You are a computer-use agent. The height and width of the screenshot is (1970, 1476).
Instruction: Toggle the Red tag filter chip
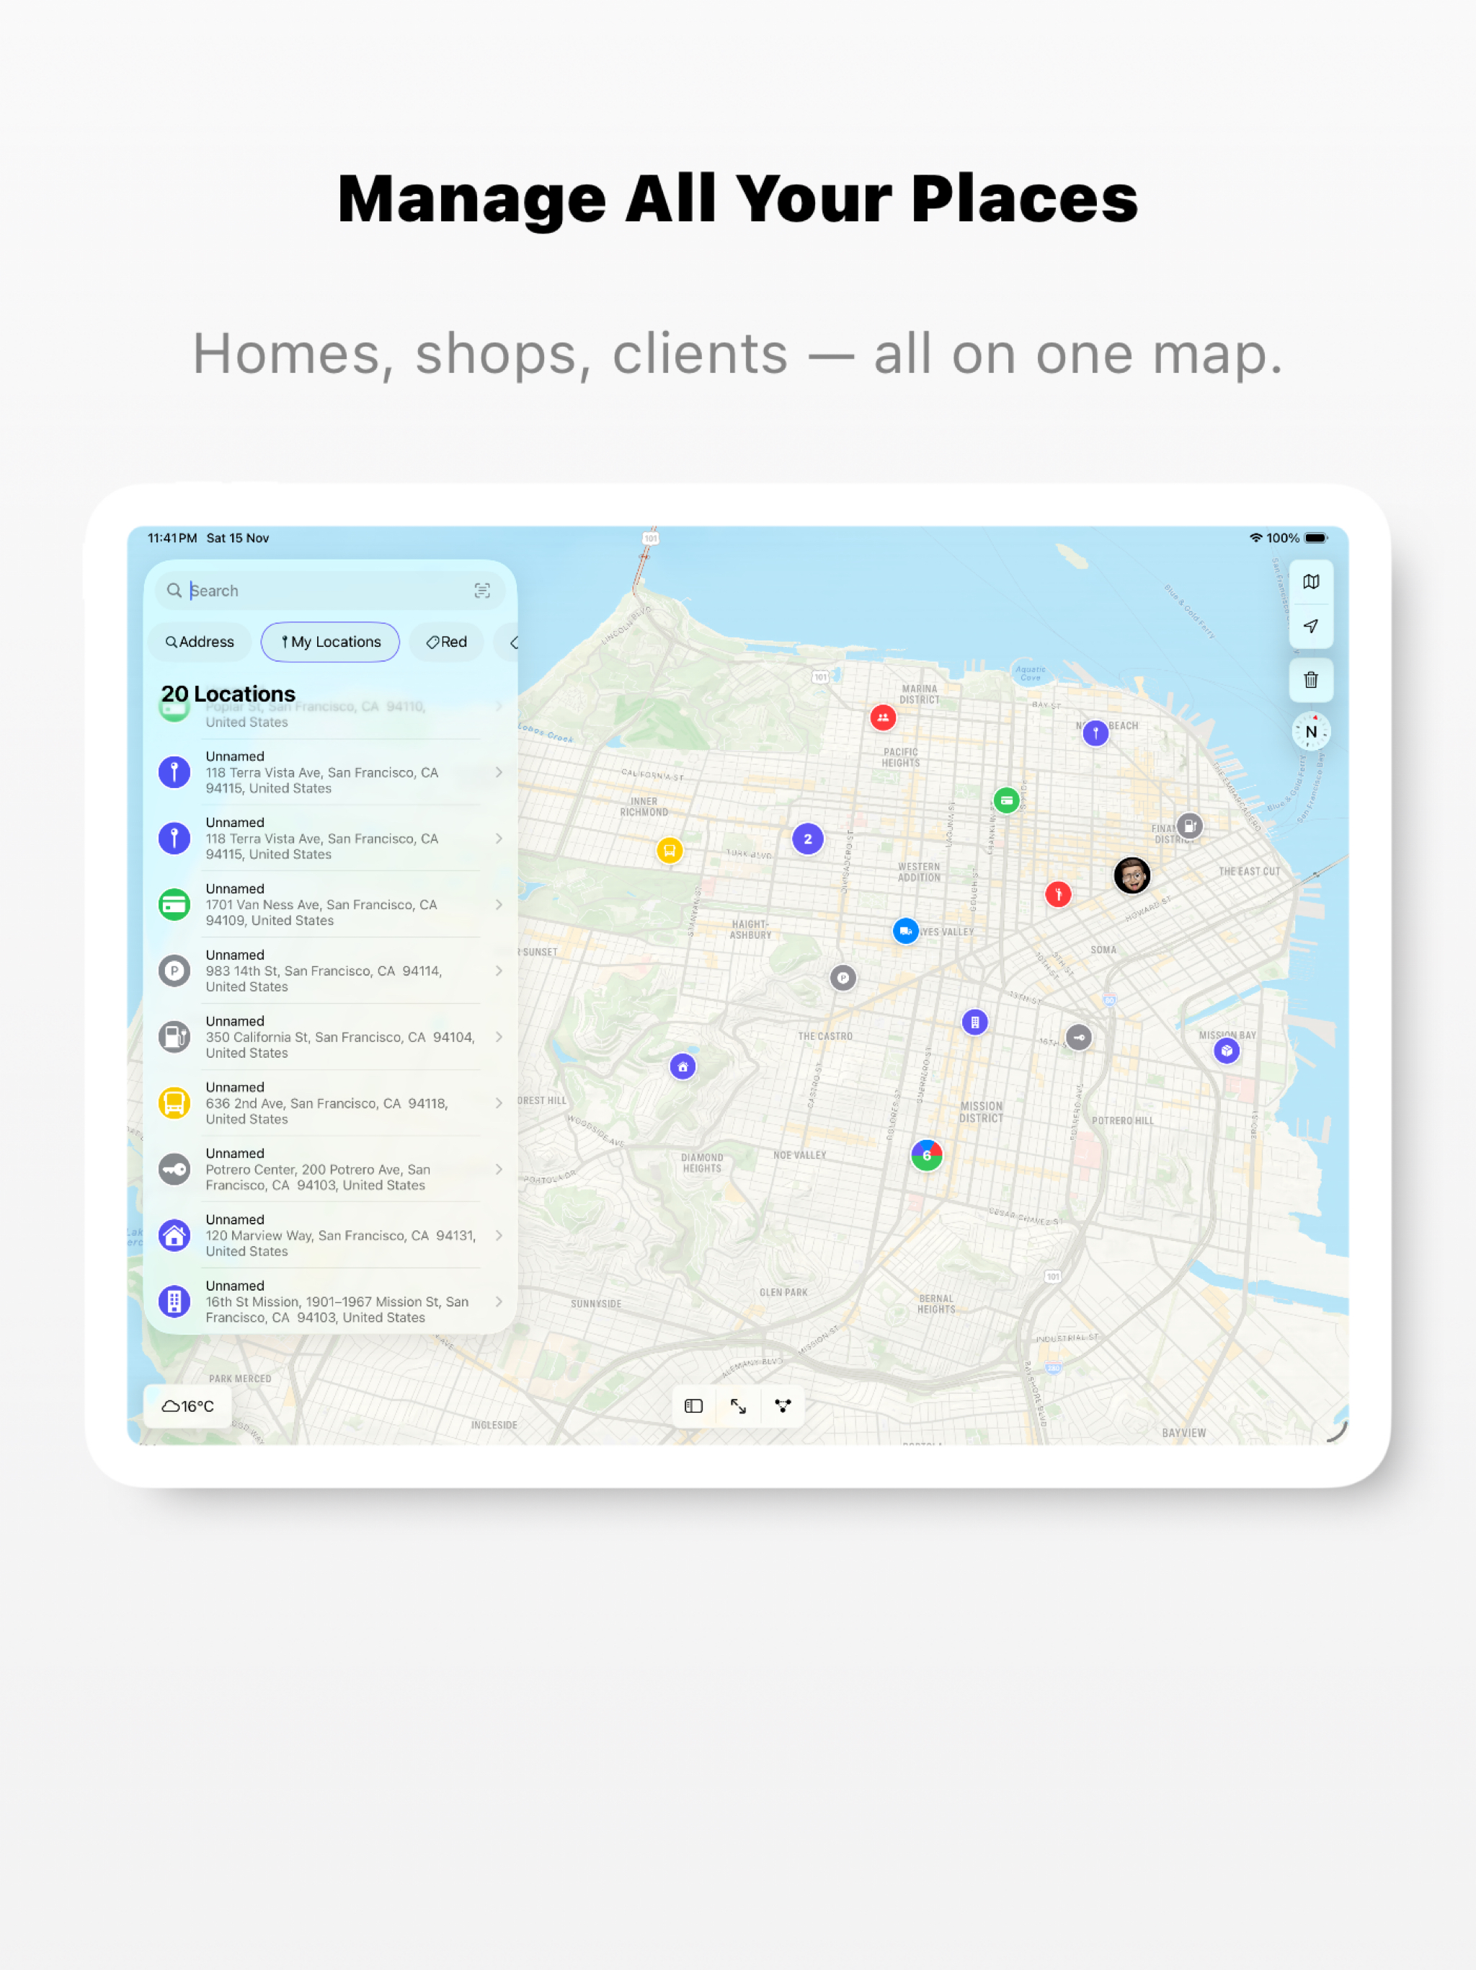pyautogui.click(x=446, y=642)
